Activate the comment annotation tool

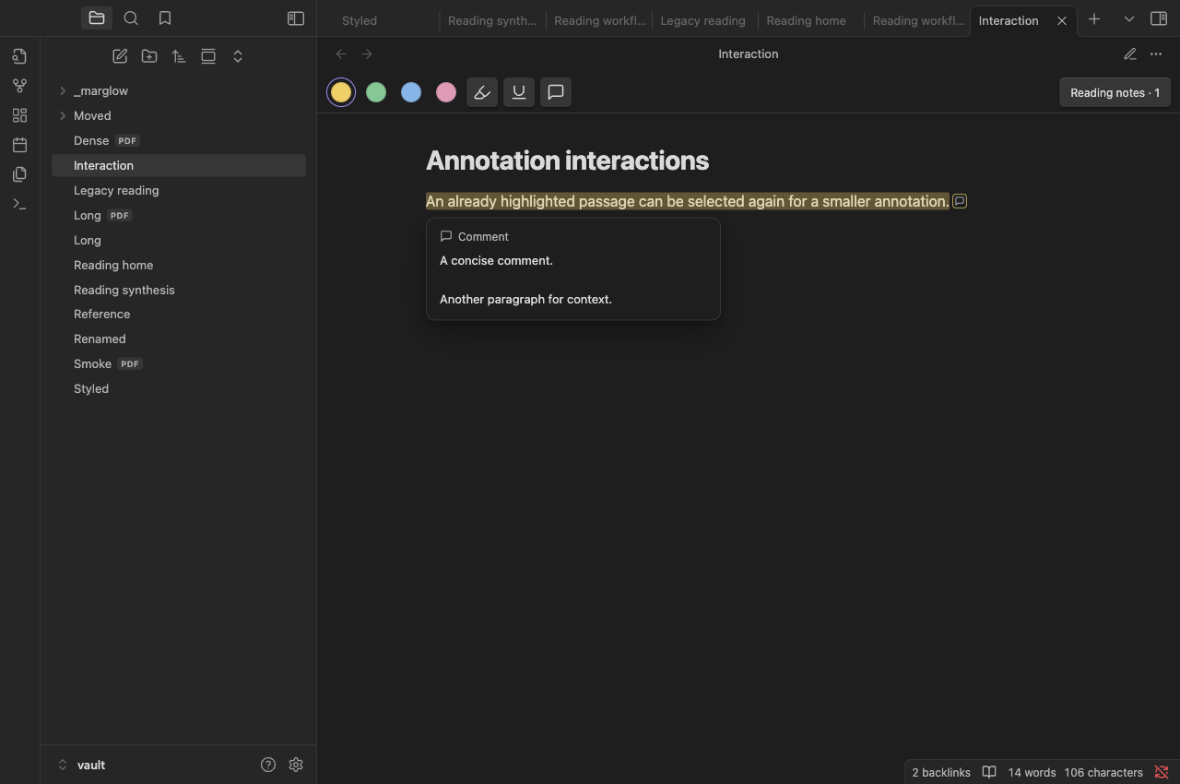click(x=556, y=92)
